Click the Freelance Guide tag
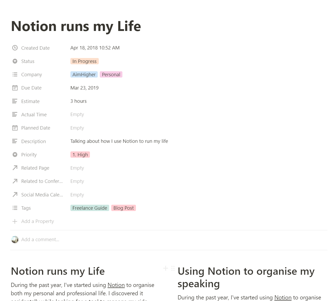 (x=90, y=208)
